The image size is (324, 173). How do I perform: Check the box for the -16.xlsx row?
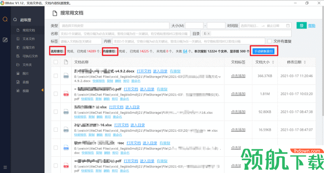point(56,130)
